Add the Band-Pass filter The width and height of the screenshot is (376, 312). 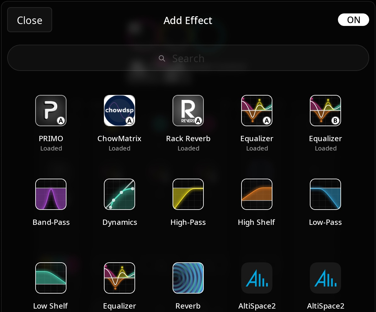(x=51, y=194)
